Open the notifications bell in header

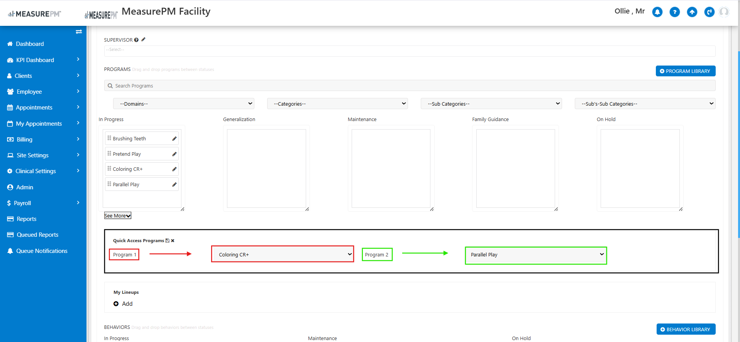point(657,12)
